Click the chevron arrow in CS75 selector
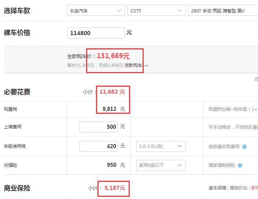The image size is (258, 199). click(180, 11)
